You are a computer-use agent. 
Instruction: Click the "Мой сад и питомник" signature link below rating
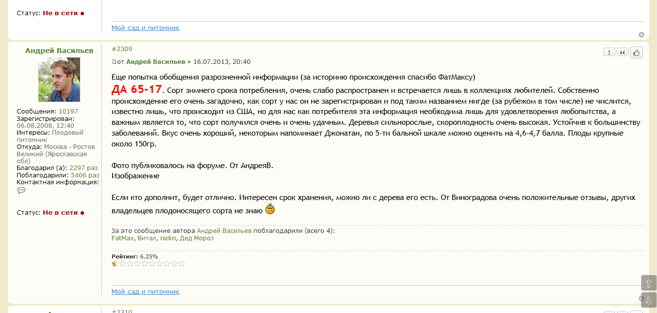pos(145,292)
